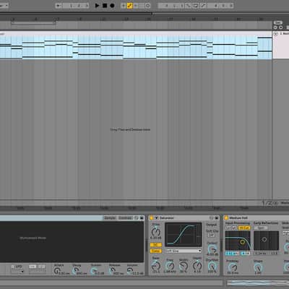The width and height of the screenshot is (289, 289).
Task: Click the Saturator save preset icon
Action: (217, 218)
